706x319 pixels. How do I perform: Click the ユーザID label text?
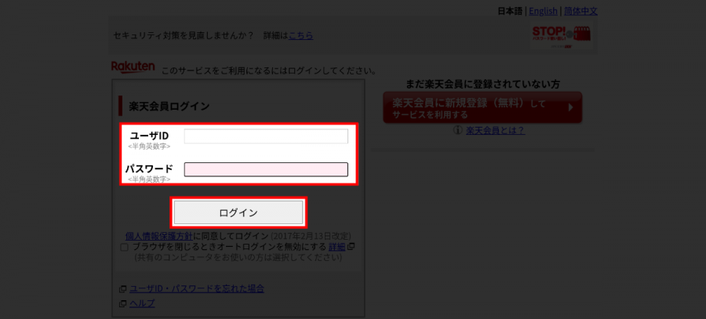pyautogui.click(x=149, y=136)
